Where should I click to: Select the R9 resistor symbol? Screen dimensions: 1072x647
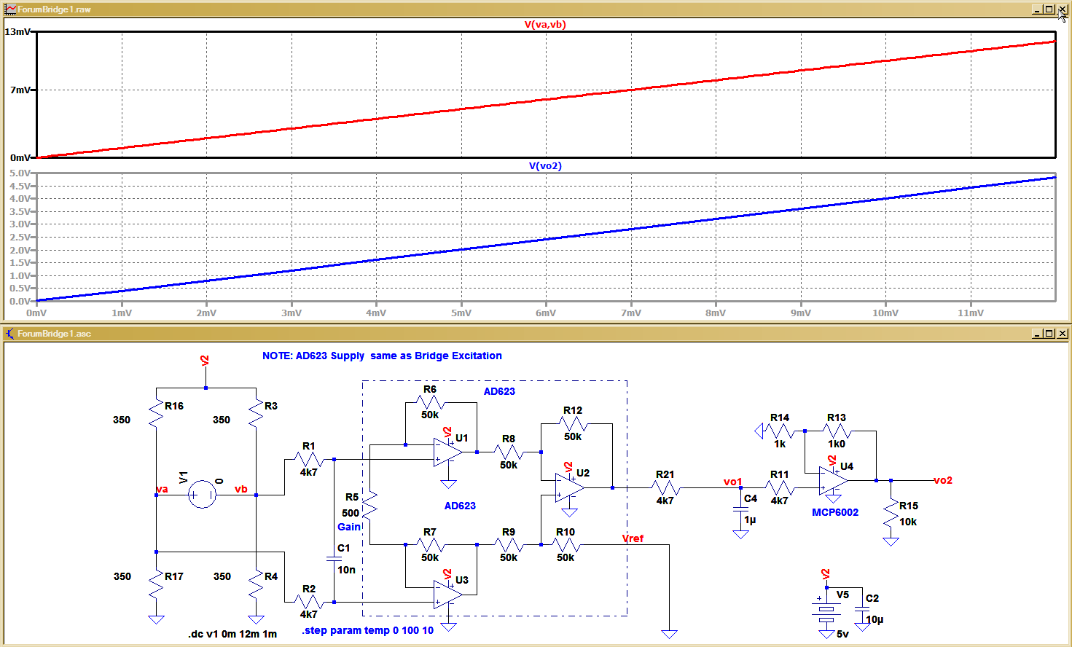click(x=509, y=544)
